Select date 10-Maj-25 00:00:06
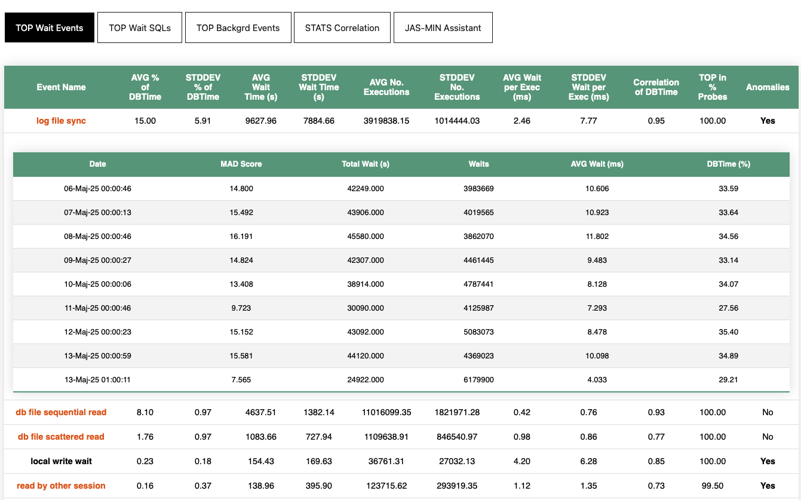This screenshot has width=801, height=500. point(98,284)
